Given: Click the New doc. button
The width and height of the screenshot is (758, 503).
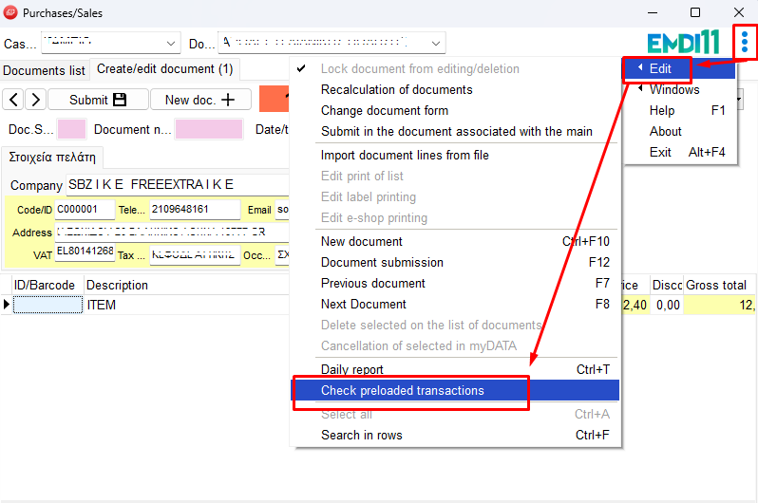Looking at the screenshot, I should point(200,100).
